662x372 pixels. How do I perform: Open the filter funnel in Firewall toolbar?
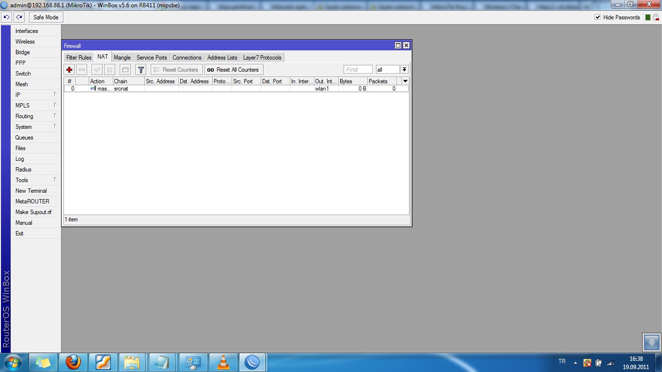[x=141, y=70]
